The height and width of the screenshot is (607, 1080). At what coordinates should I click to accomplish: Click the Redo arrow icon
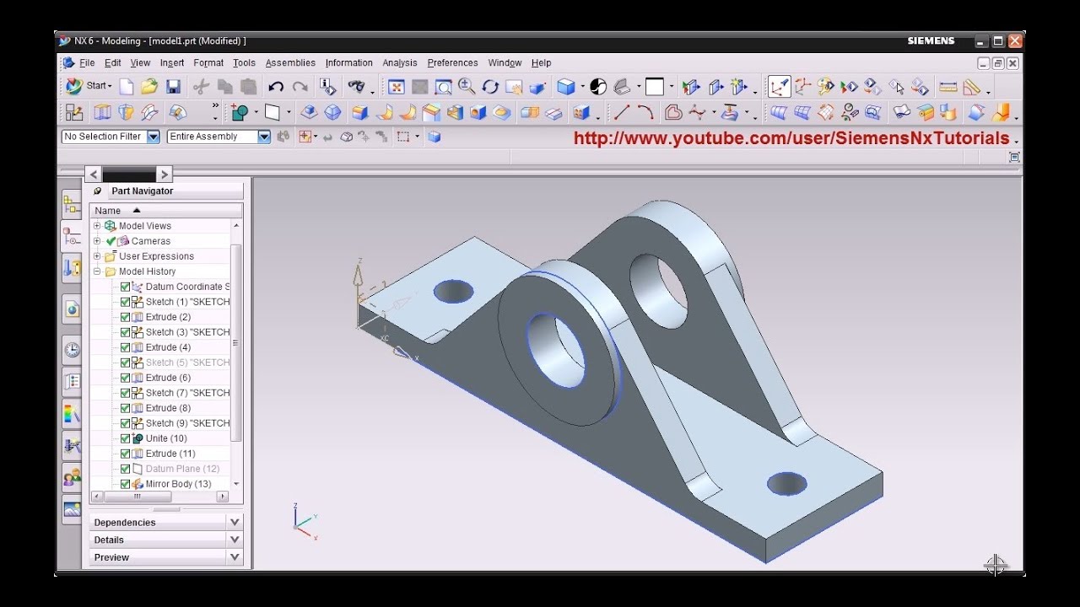(300, 86)
